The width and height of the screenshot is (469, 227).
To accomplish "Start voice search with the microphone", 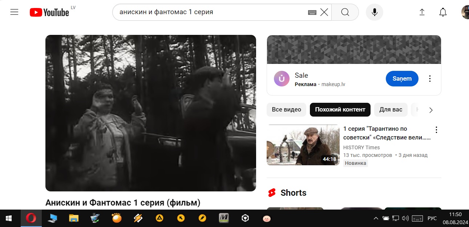I will pyautogui.click(x=375, y=12).
